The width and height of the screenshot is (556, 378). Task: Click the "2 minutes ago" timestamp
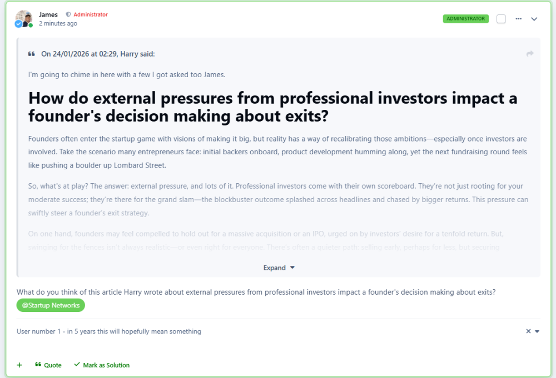58,24
